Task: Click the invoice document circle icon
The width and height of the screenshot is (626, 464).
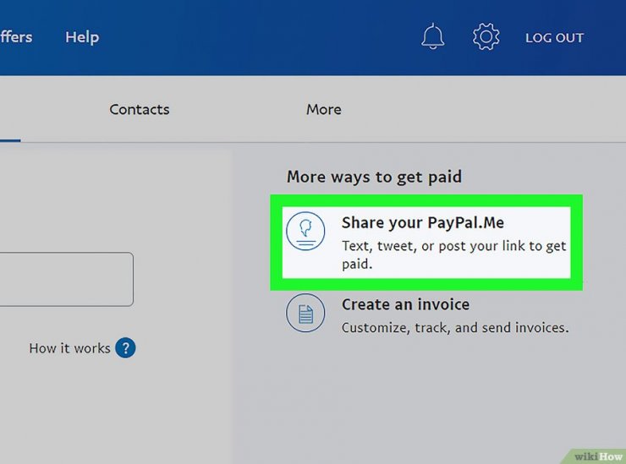Action: [305, 313]
